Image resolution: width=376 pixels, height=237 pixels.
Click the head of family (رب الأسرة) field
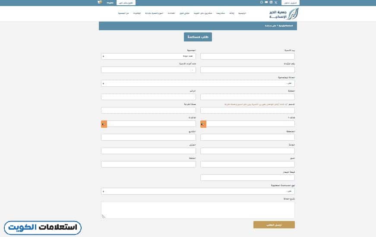pyautogui.click(x=247, y=56)
